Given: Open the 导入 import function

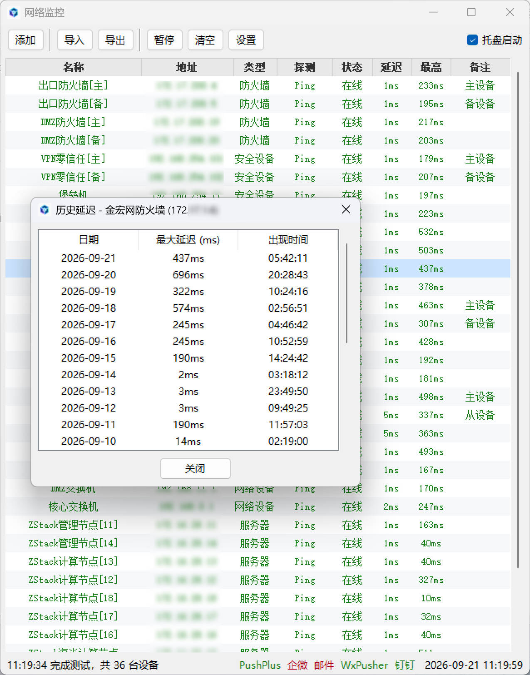Looking at the screenshot, I should (x=74, y=40).
